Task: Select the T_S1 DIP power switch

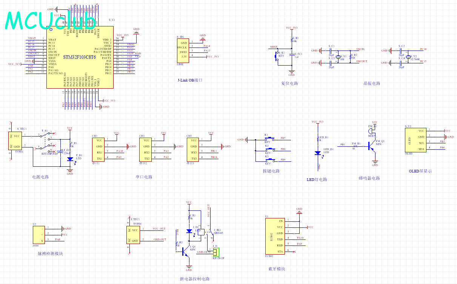Action: coord(47,141)
